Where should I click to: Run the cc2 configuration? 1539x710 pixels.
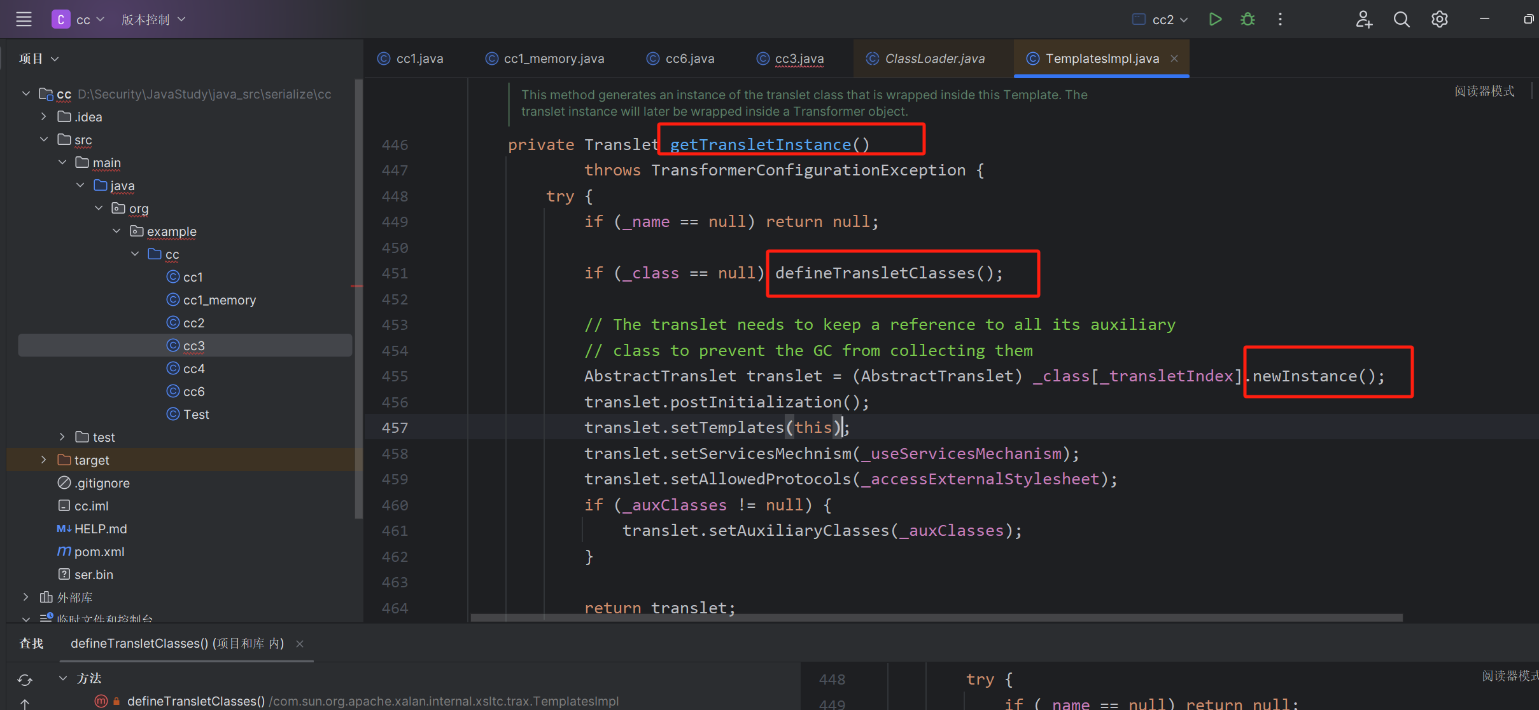[x=1215, y=19]
